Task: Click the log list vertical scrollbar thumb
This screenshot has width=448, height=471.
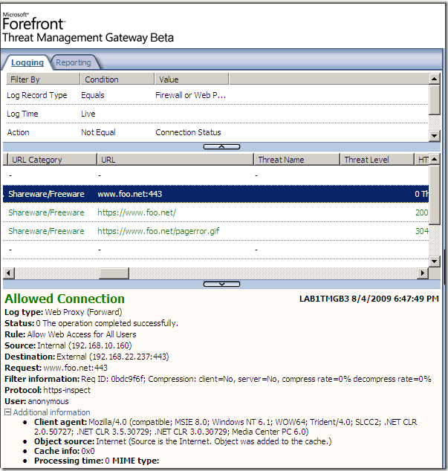Action: (434, 195)
